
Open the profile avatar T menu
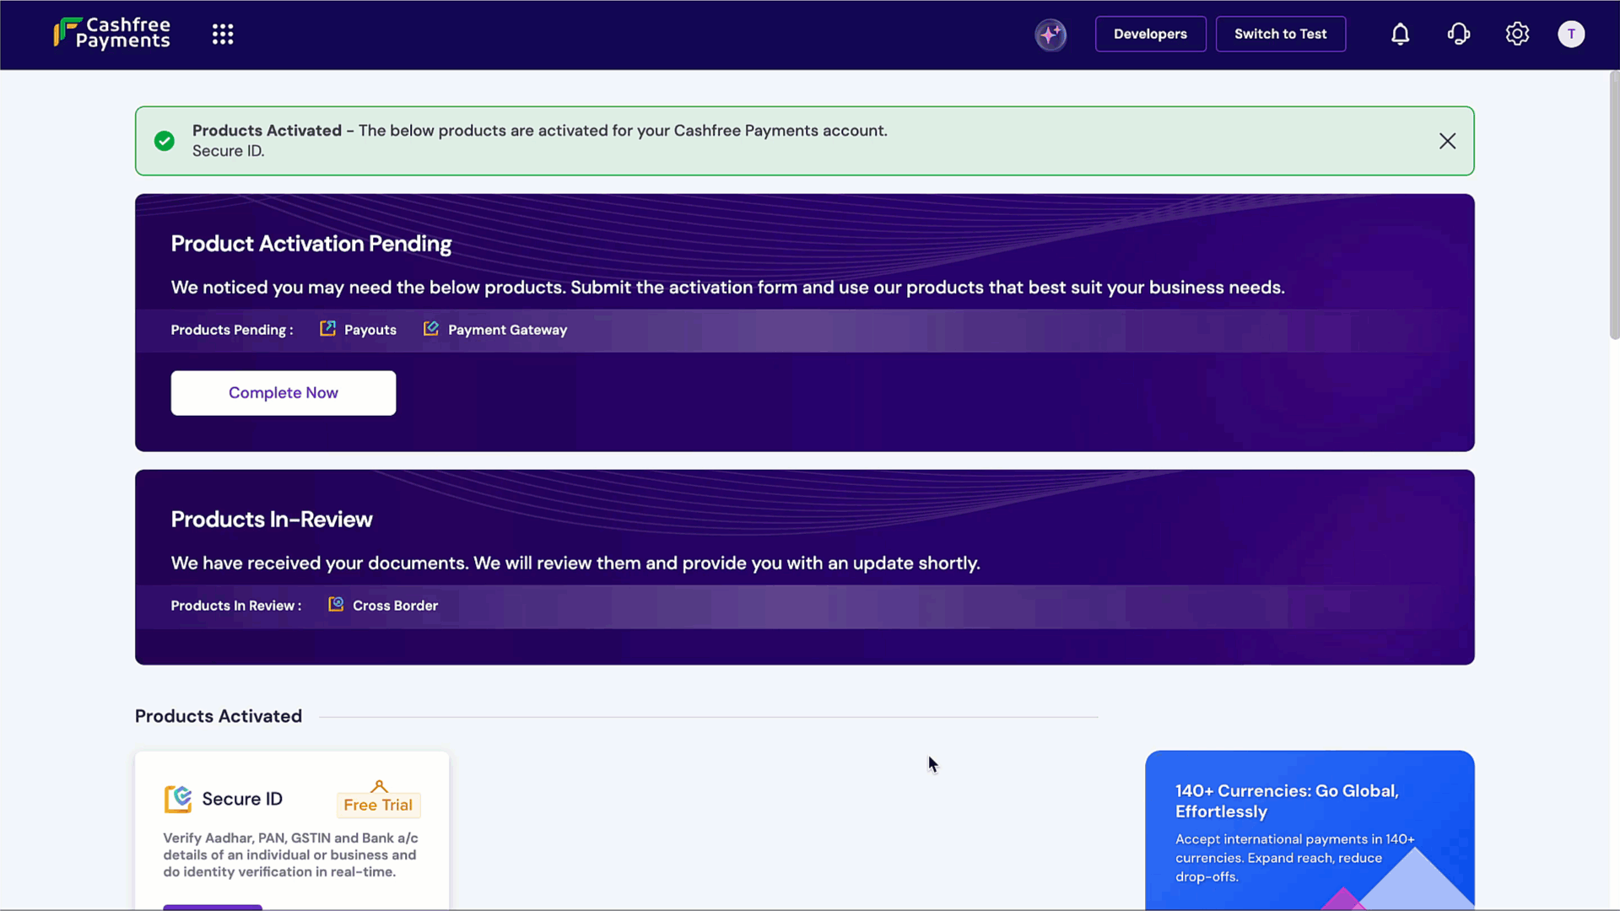point(1570,35)
